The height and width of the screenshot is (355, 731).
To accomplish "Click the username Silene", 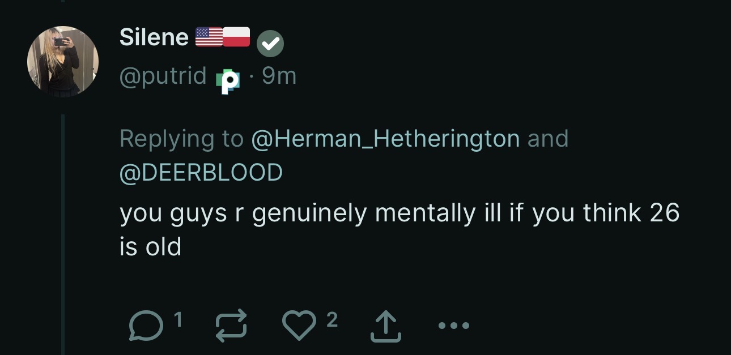I will [154, 37].
